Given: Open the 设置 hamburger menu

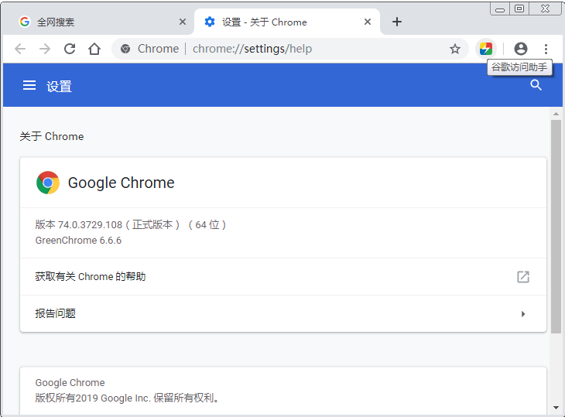Looking at the screenshot, I should [x=29, y=86].
